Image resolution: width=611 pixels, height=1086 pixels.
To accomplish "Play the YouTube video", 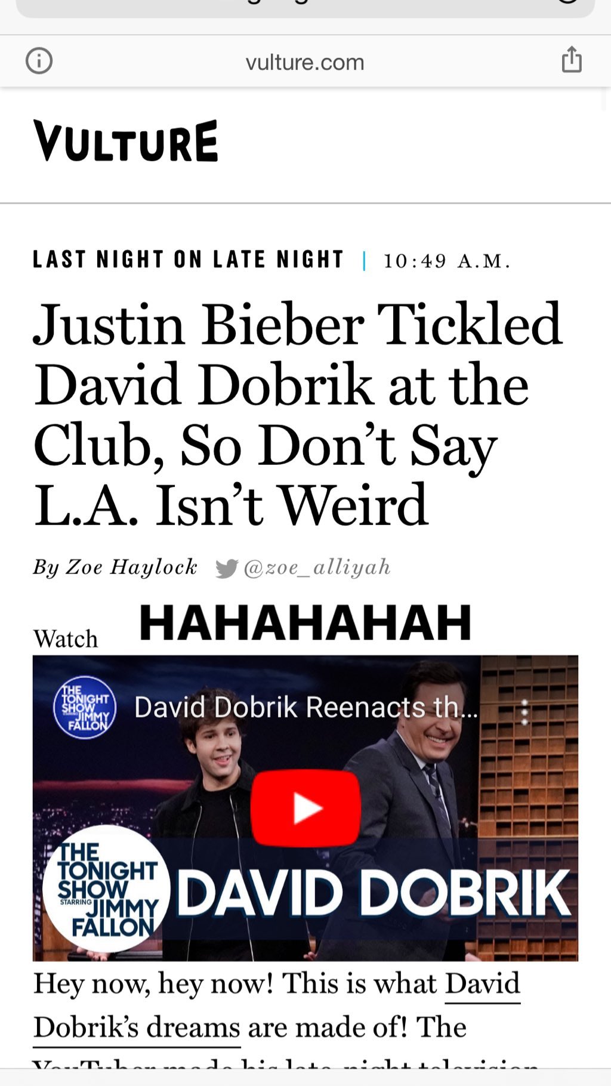I will coord(305,808).
